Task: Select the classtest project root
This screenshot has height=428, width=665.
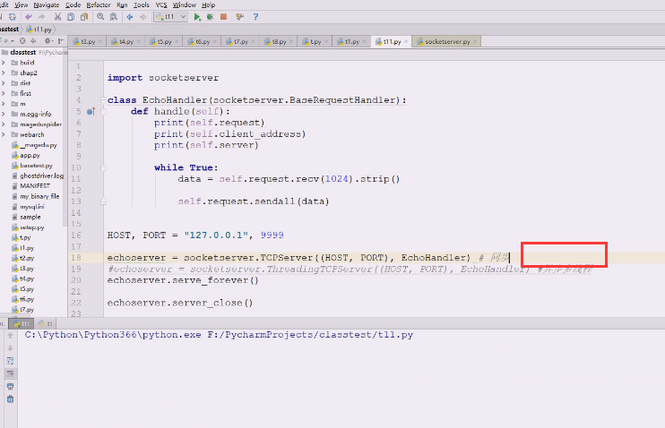Action: coord(22,52)
